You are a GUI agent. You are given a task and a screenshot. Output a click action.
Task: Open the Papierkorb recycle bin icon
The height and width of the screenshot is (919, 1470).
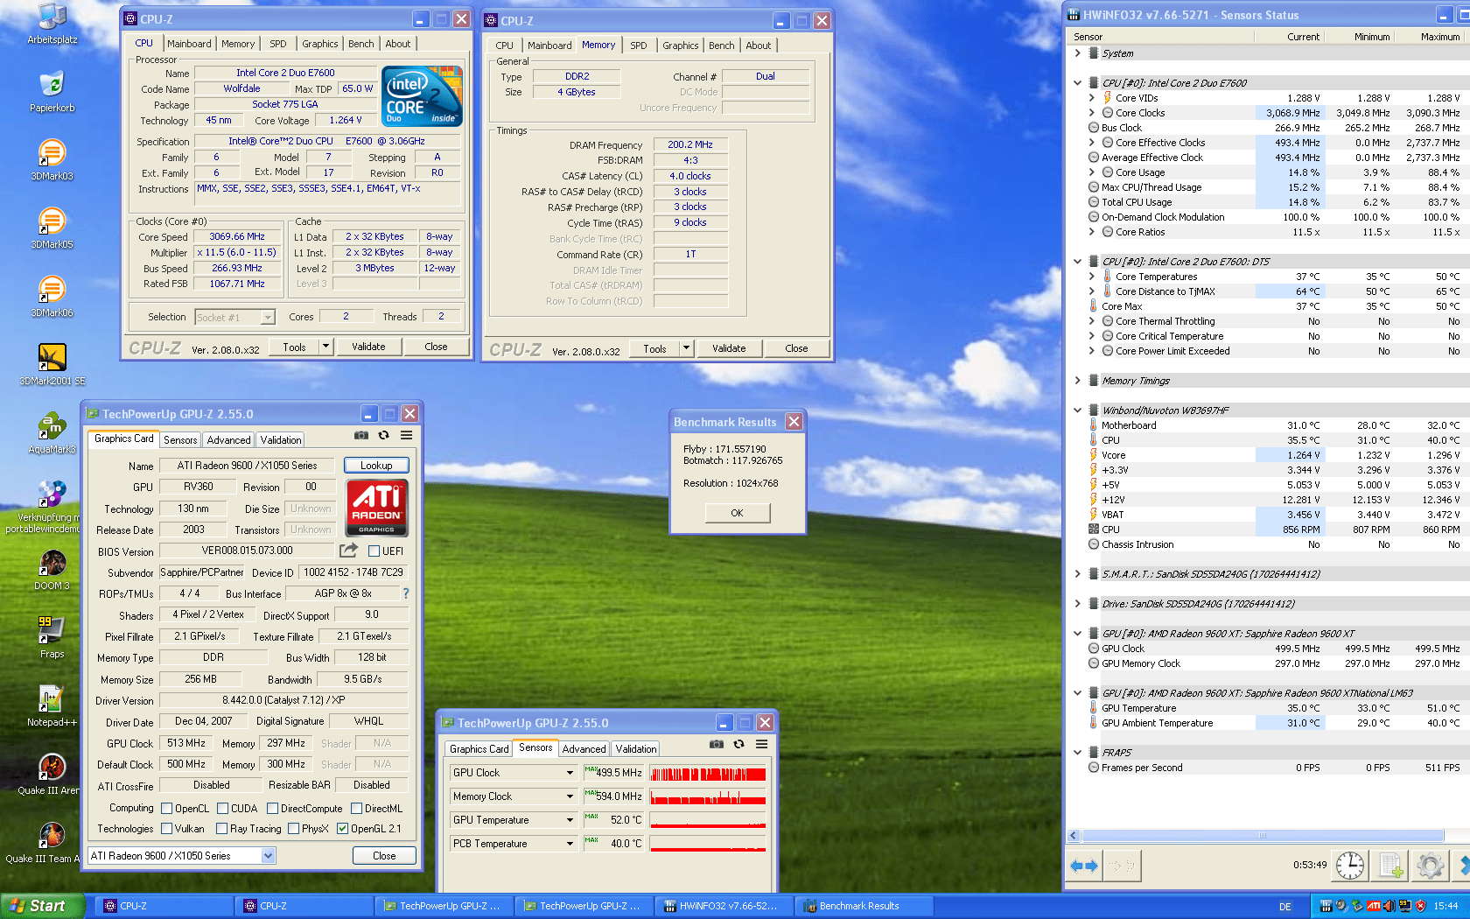[x=52, y=91]
